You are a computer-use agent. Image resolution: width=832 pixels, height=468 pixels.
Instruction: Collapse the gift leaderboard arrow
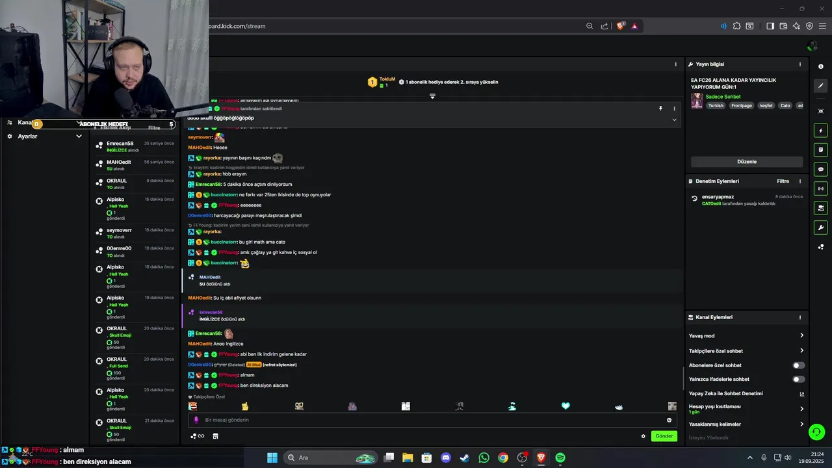(432, 96)
